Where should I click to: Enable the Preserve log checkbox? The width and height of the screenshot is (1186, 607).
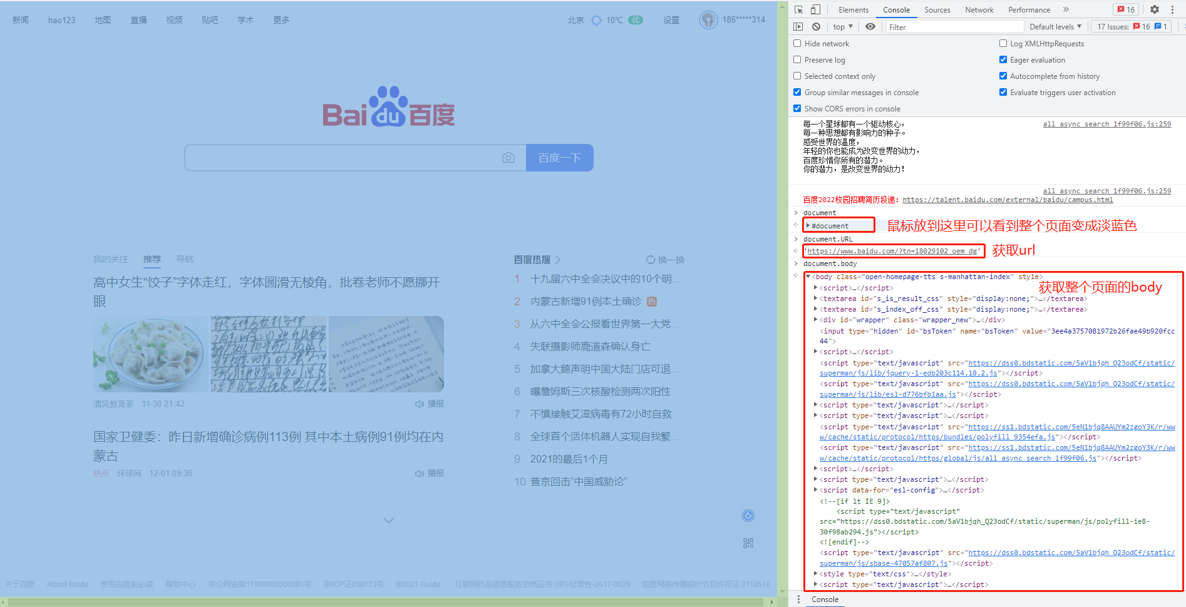tap(797, 59)
